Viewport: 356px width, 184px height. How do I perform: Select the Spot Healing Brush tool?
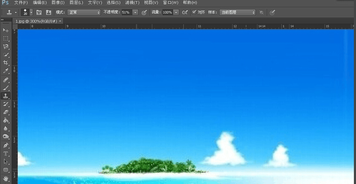[6, 80]
